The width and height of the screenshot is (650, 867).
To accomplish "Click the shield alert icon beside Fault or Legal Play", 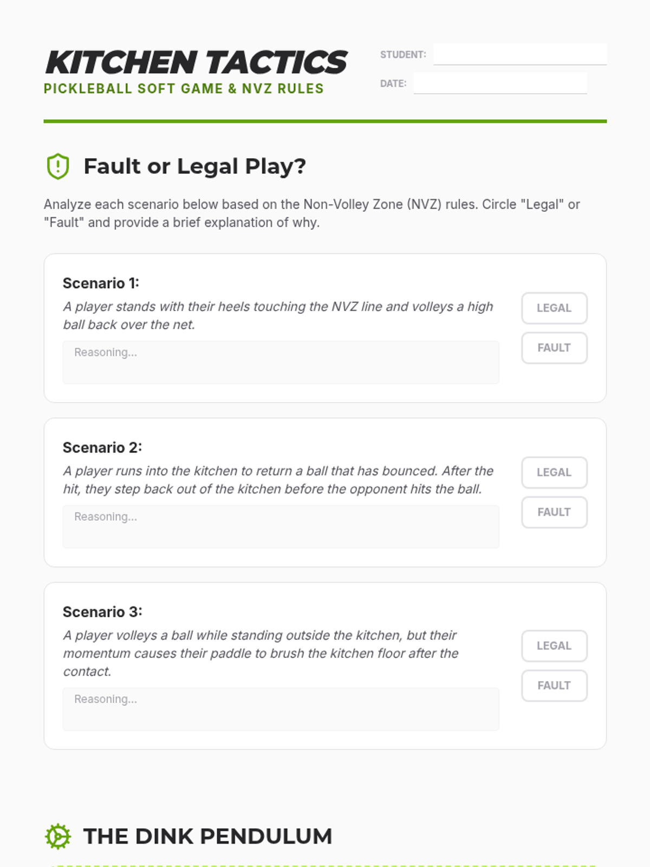I will pyautogui.click(x=58, y=166).
